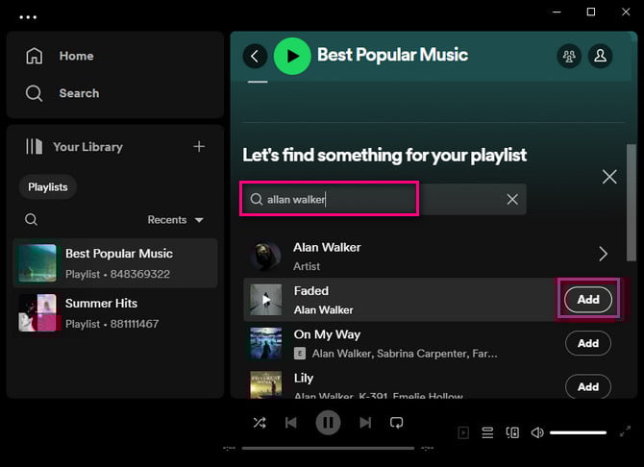The height and width of the screenshot is (467, 644).
Task: Click the main panel vertical scrollbar
Action: pyautogui.click(x=632, y=203)
